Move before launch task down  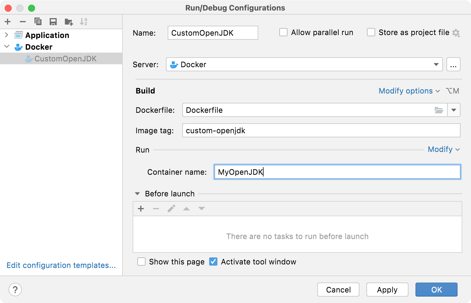click(x=202, y=209)
